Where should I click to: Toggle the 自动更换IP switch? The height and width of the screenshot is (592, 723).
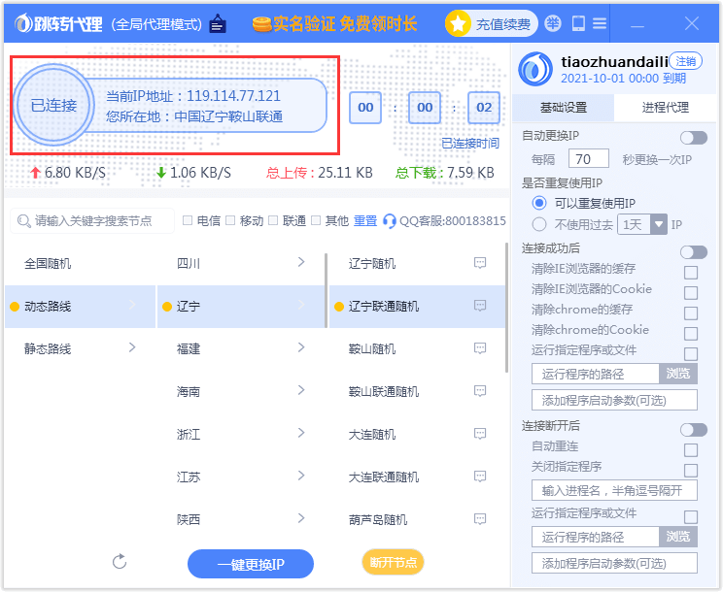click(693, 138)
